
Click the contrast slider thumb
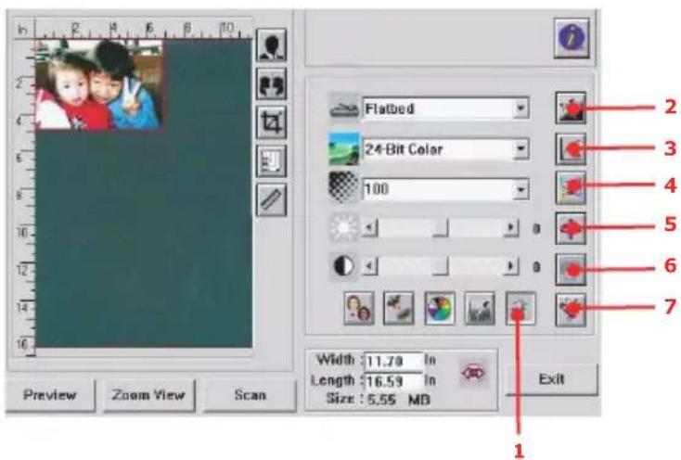tap(441, 266)
